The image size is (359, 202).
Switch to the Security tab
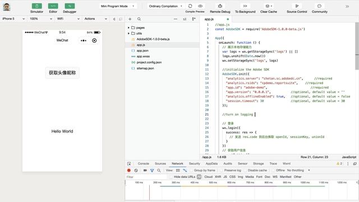point(195,163)
